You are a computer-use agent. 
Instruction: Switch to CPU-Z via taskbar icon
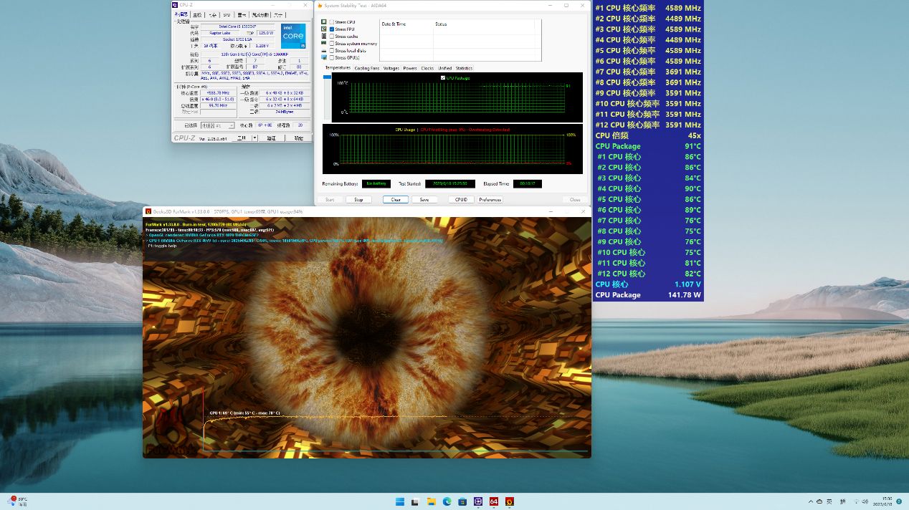tap(478, 501)
